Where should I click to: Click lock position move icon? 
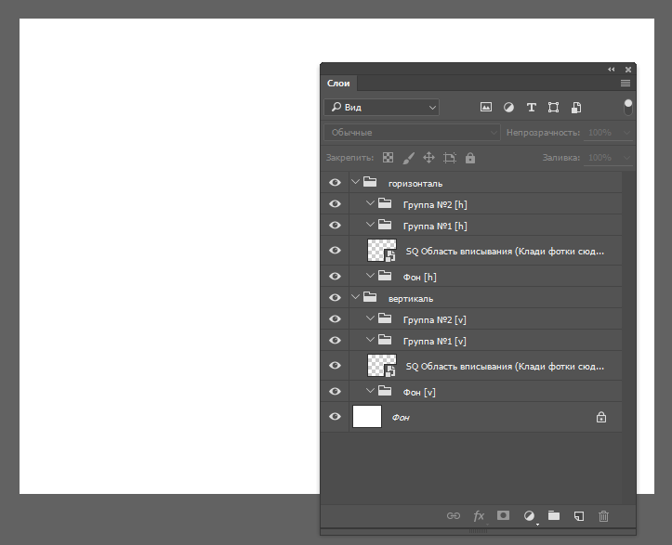tap(429, 158)
